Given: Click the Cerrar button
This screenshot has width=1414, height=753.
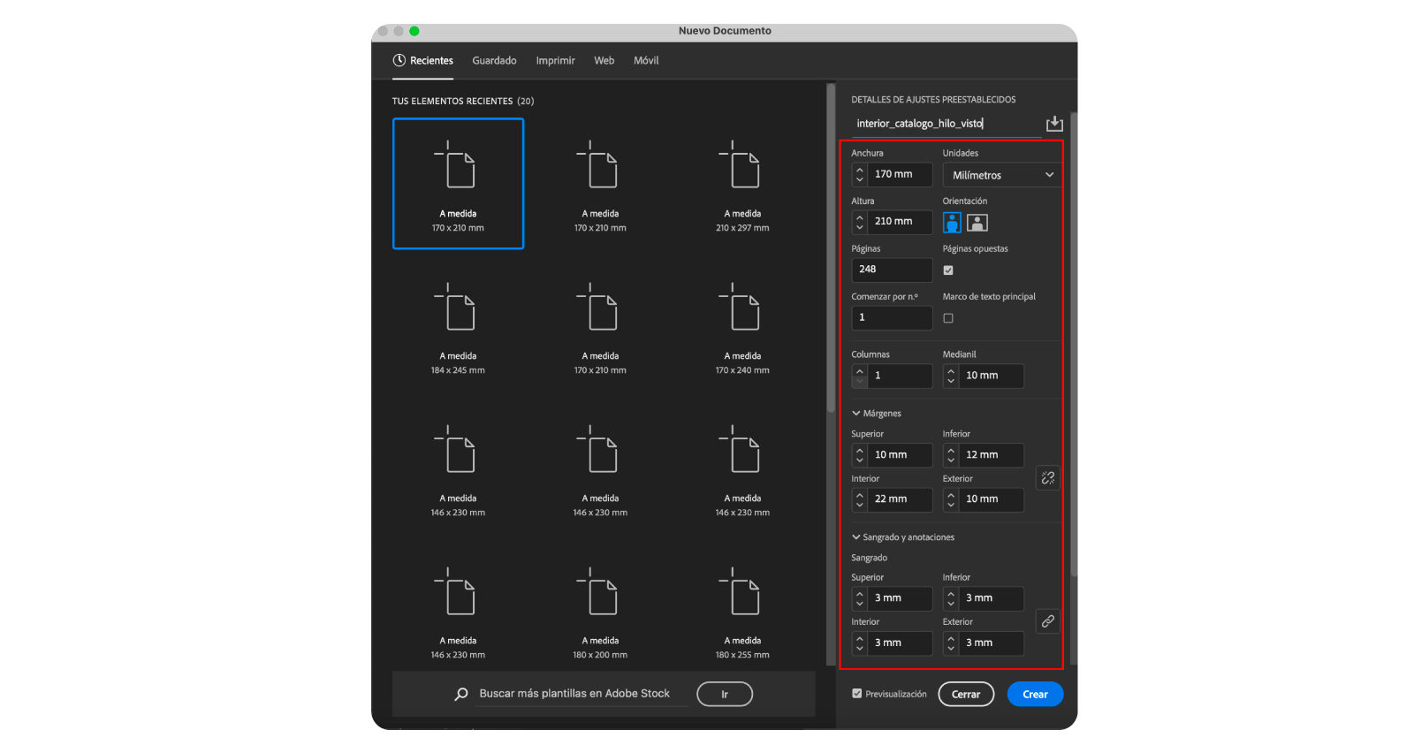Looking at the screenshot, I should (x=966, y=695).
